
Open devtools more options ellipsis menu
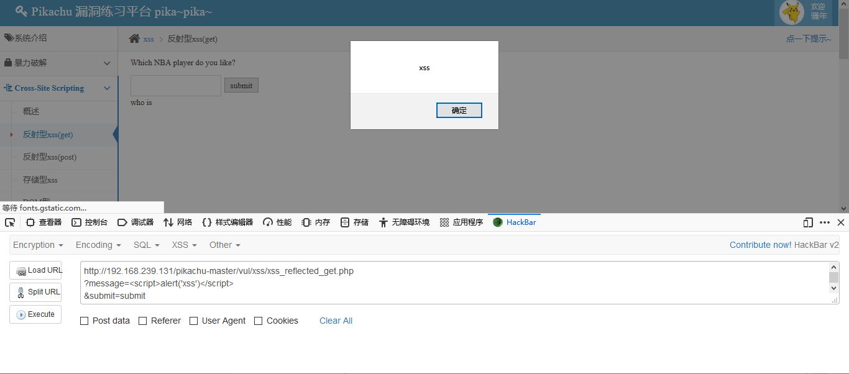[x=825, y=222]
